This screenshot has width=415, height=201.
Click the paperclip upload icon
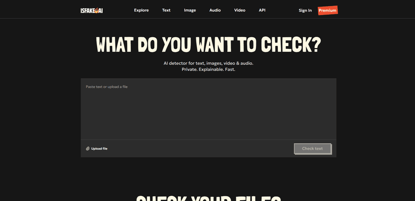tap(88, 149)
